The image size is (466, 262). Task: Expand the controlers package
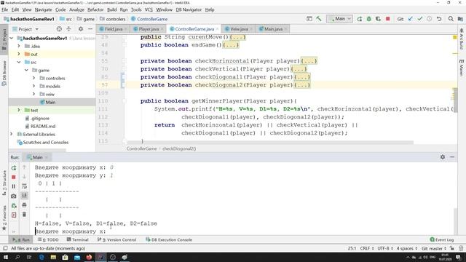(x=33, y=78)
